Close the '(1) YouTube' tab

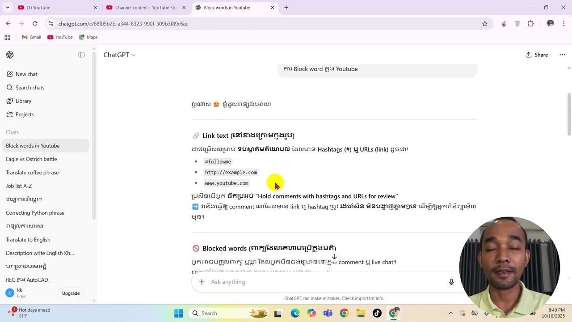coord(95,8)
